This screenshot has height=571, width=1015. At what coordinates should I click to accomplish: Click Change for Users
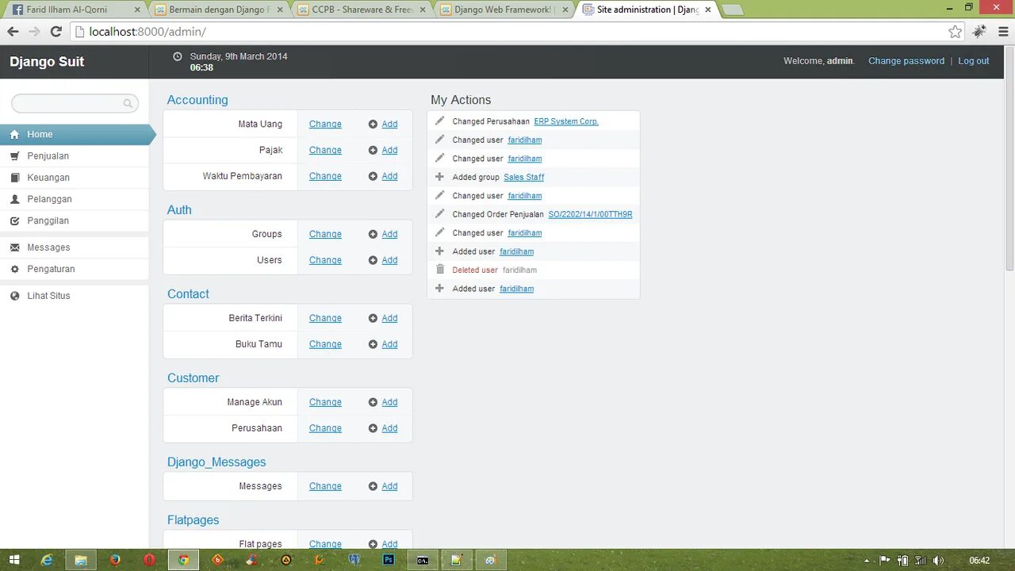click(x=325, y=261)
